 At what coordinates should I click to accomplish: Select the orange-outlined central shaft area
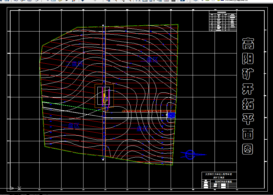104,96
